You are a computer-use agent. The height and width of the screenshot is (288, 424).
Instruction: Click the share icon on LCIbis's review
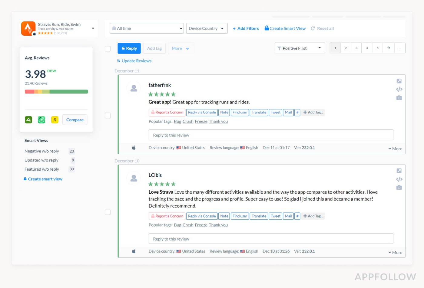coord(399,171)
